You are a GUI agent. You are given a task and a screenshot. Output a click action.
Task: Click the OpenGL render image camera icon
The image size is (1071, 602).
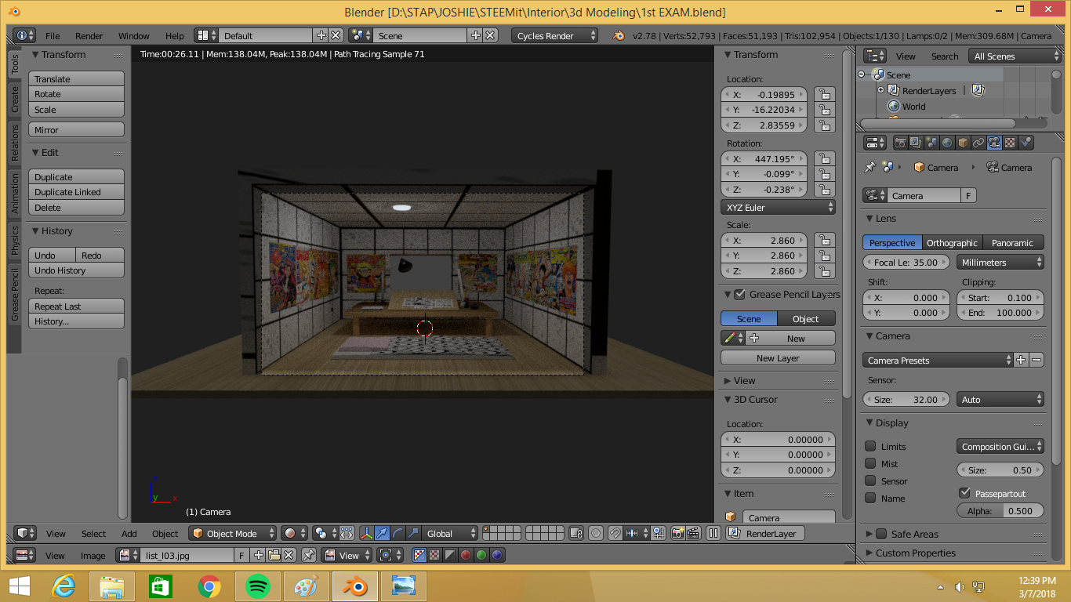pyautogui.click(x=678, y=533)
